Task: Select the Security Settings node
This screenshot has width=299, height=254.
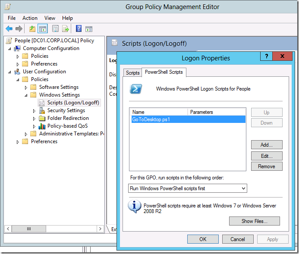Action: pos(66,110)
